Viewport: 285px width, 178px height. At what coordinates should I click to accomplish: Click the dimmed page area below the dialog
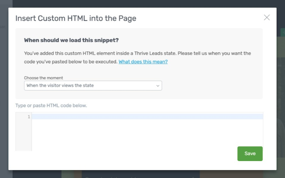coord(142,174)
